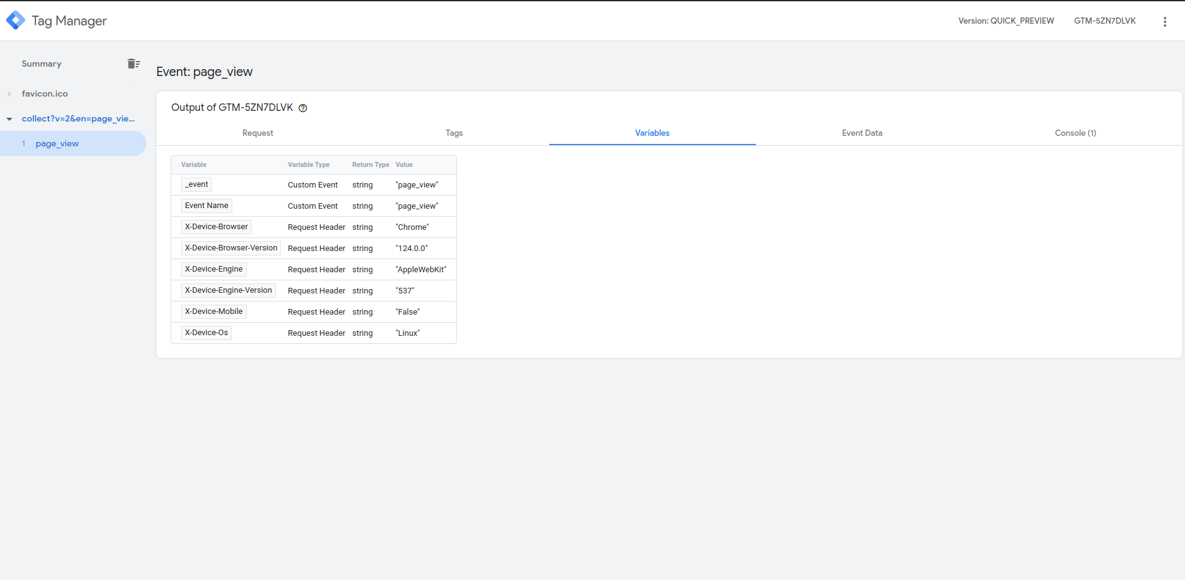Select the _event variable chip
The image size is (1185, 580).
(x=196, y=184)
